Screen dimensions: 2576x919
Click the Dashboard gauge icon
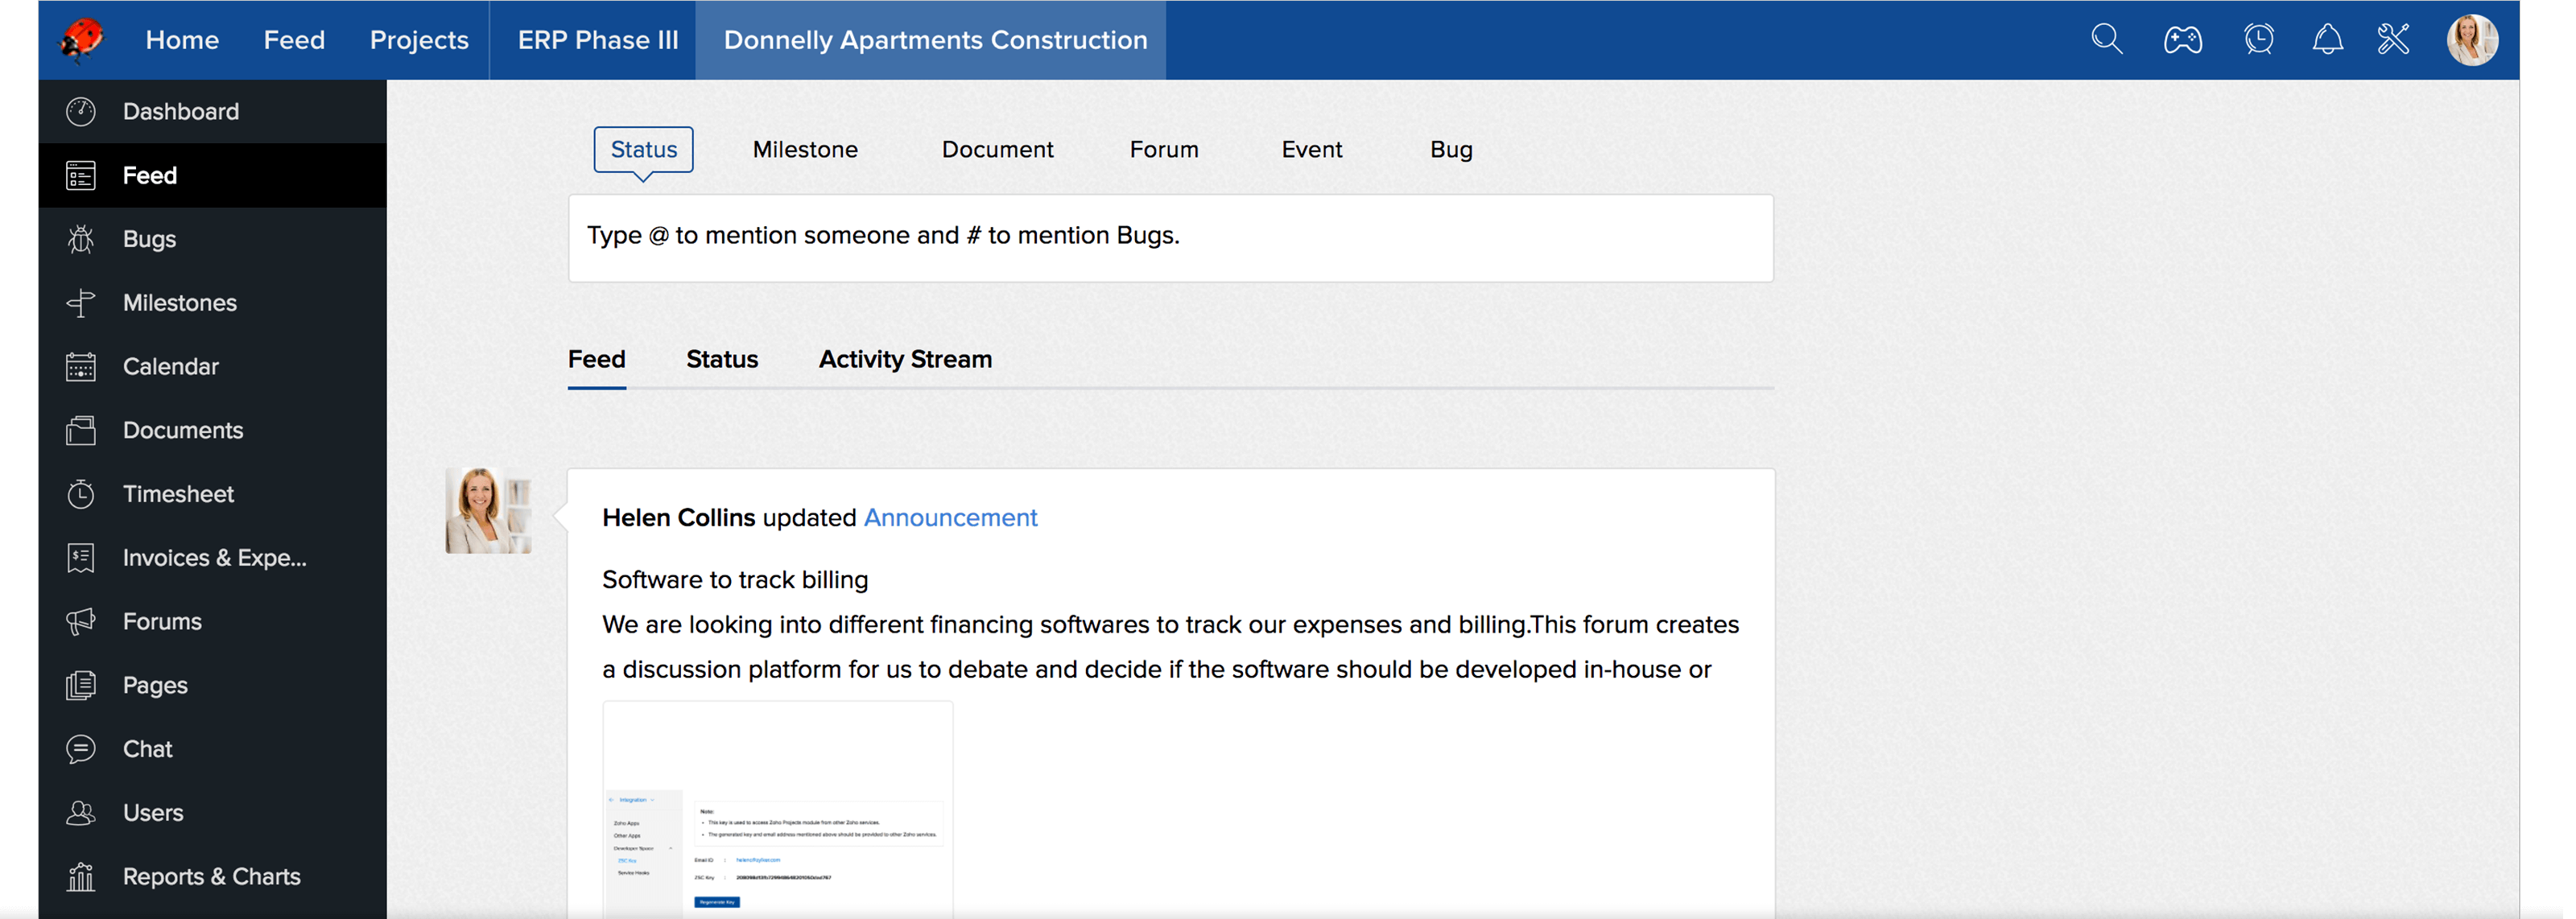click(x=81, y=111)
